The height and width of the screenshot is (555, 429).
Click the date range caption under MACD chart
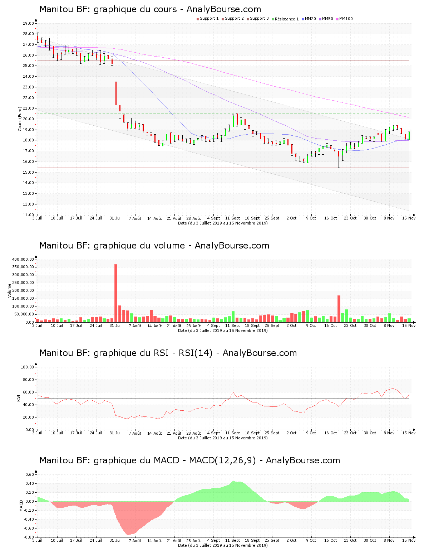(x=223, y=545)
